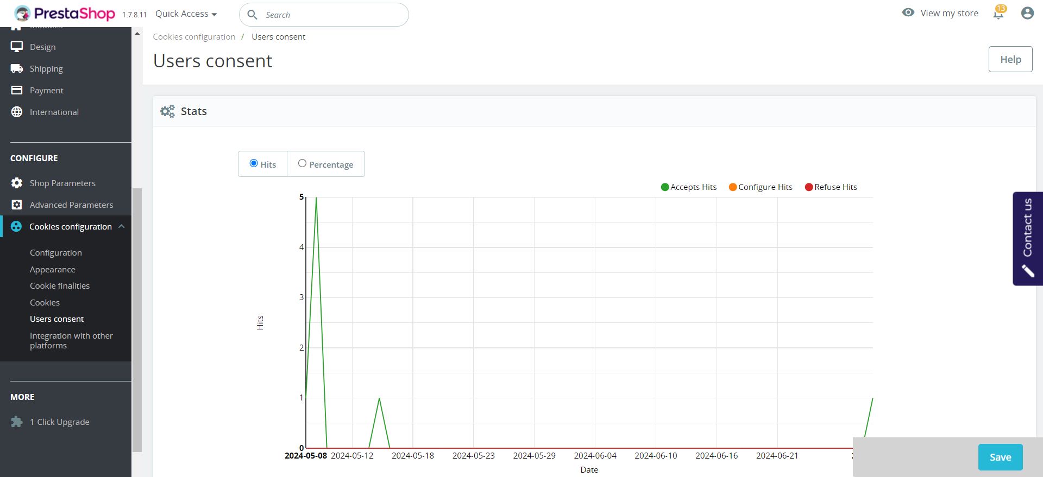The height and width of the screenshot is (477, 1043).
Task: Collapse the Cookies configuration submenu chevron
Action: pos(122,226)
